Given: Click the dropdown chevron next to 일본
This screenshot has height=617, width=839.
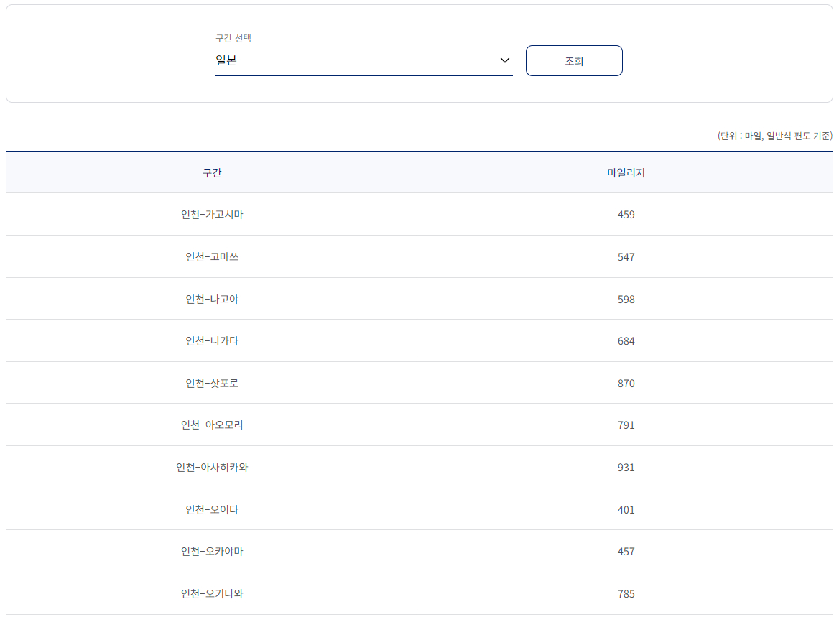Looking at the screenshot, I should pos(504,60).
